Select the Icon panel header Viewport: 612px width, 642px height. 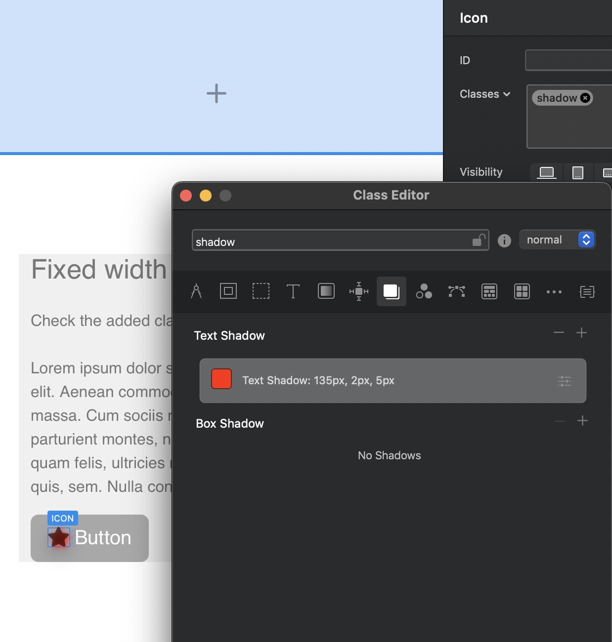click(x=473, y=18)
